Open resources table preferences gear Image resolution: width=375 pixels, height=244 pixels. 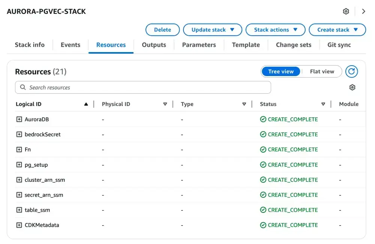(352, 87)
